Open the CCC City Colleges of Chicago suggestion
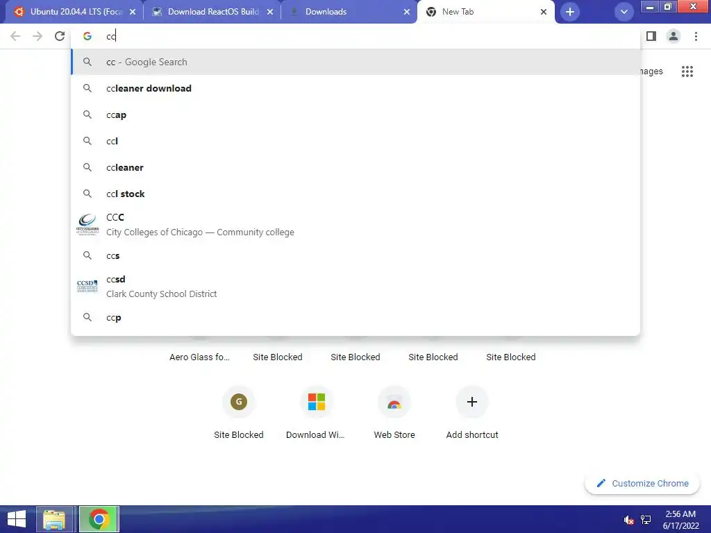Viewport: 711px width, 533px height. coord(355,225)
